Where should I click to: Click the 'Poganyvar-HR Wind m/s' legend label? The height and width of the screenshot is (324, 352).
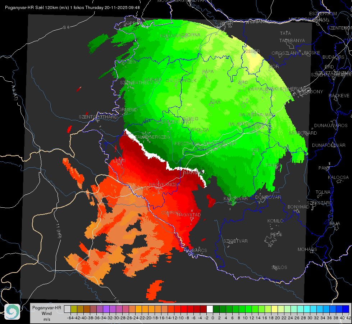click(47, 314)
